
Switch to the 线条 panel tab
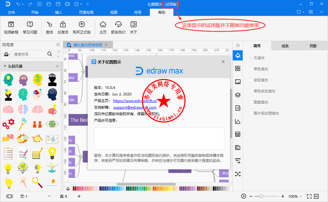(285, 46)
